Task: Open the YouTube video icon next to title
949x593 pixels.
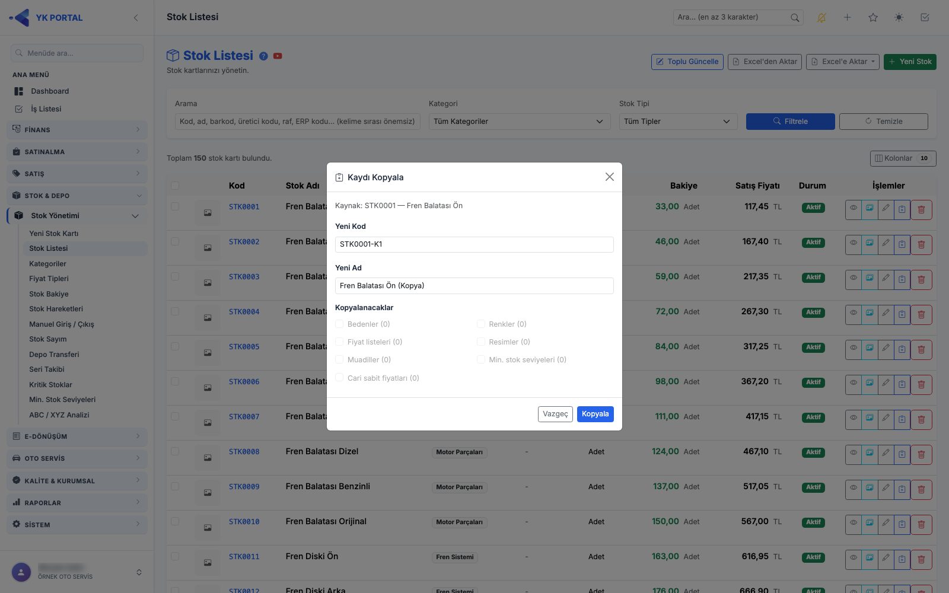Action: [278, 56]
